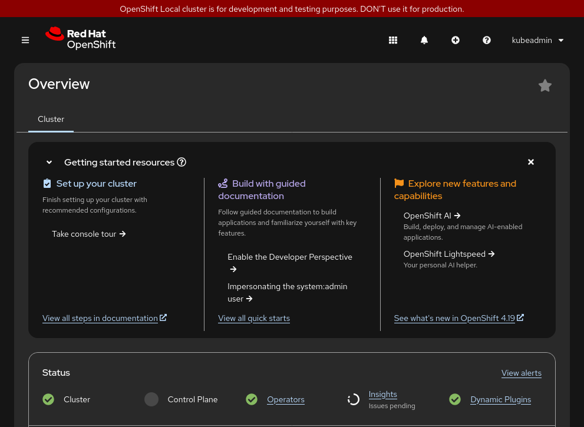Open the OpenShift Lightspeed link
The width and height of the screenshot is (584, 427).
point(444,254)
